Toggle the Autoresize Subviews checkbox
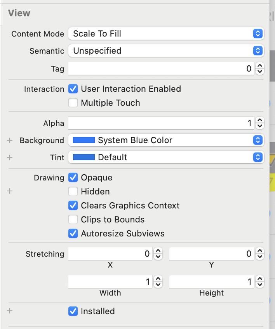This screenshot has height=329, width=275. pyautogui.click(x=73, y=234)
